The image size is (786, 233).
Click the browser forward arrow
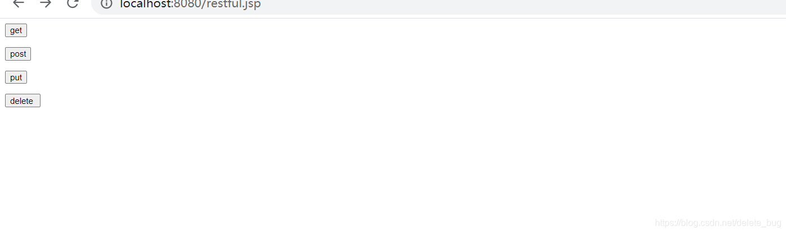pos(46,3)
